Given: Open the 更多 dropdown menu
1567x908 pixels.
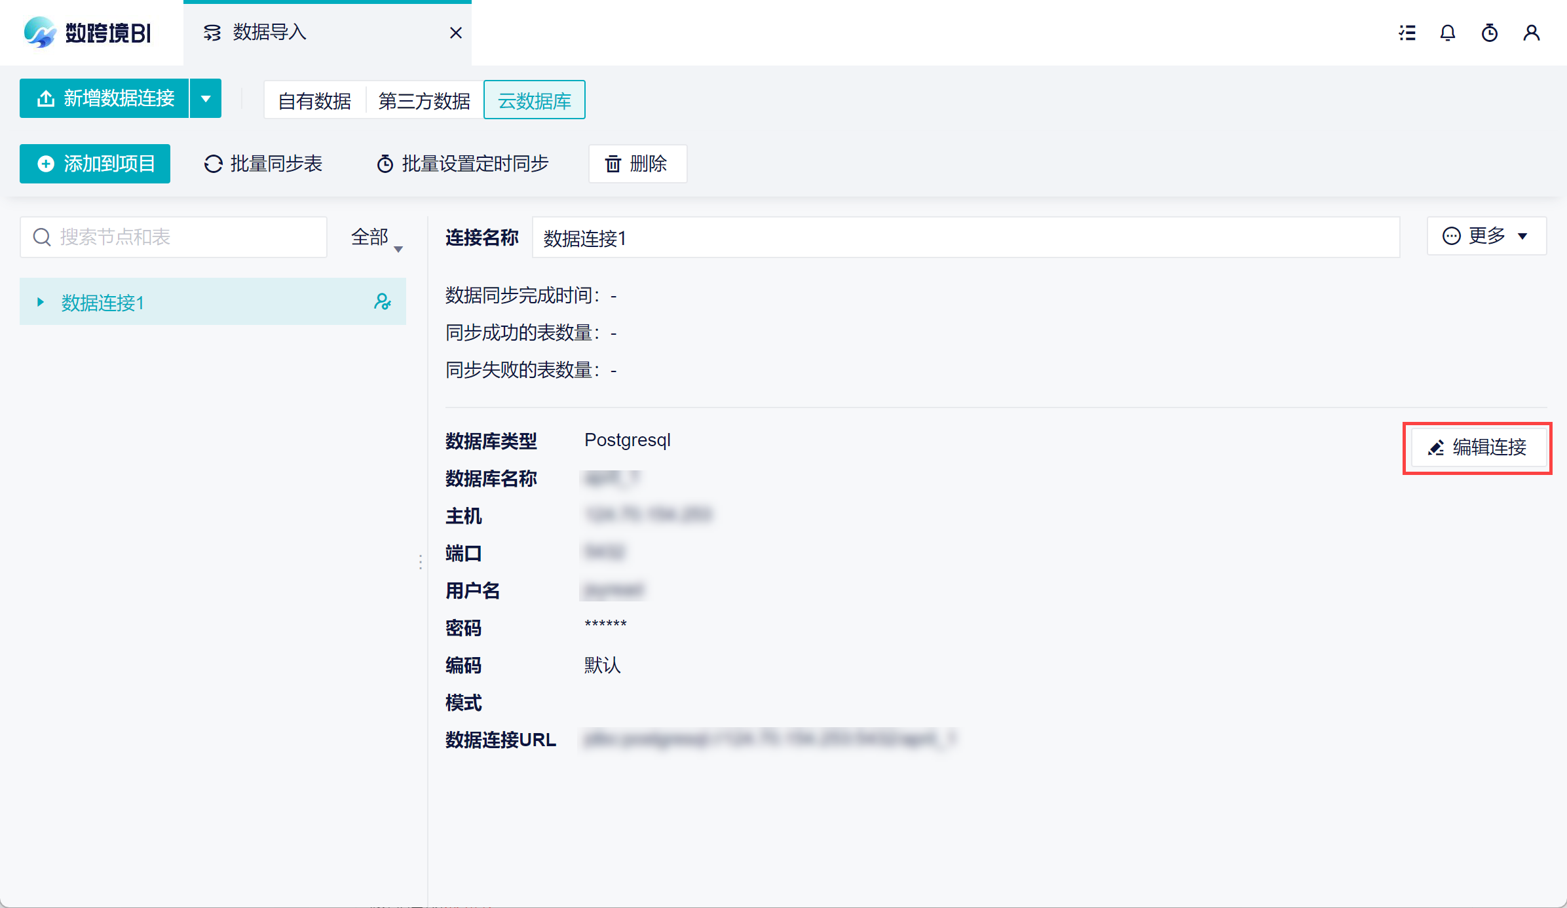Looking at the screenshot, I should pos(1486,236).
